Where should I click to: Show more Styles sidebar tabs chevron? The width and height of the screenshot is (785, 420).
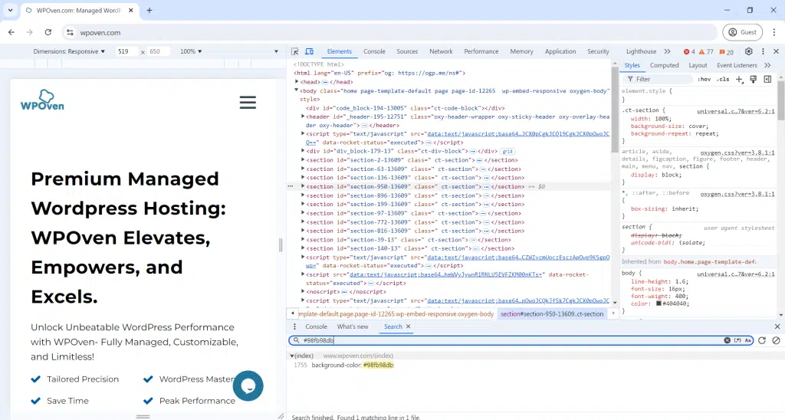767,65
